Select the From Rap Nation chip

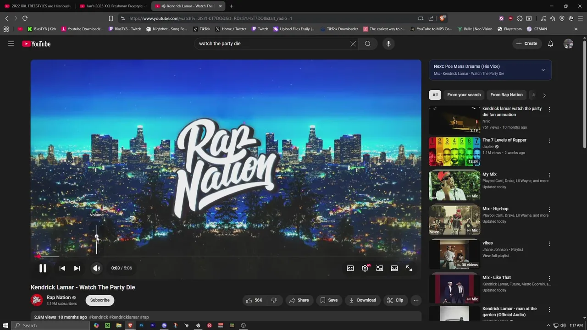(506, 95)
